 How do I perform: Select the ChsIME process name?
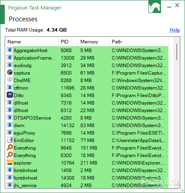tap(22, 81)
